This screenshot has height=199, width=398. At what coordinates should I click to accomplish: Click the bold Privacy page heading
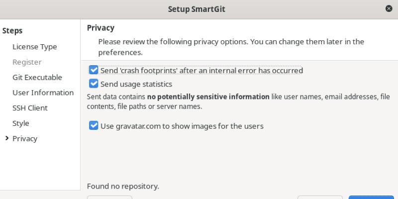coord(100,28)
